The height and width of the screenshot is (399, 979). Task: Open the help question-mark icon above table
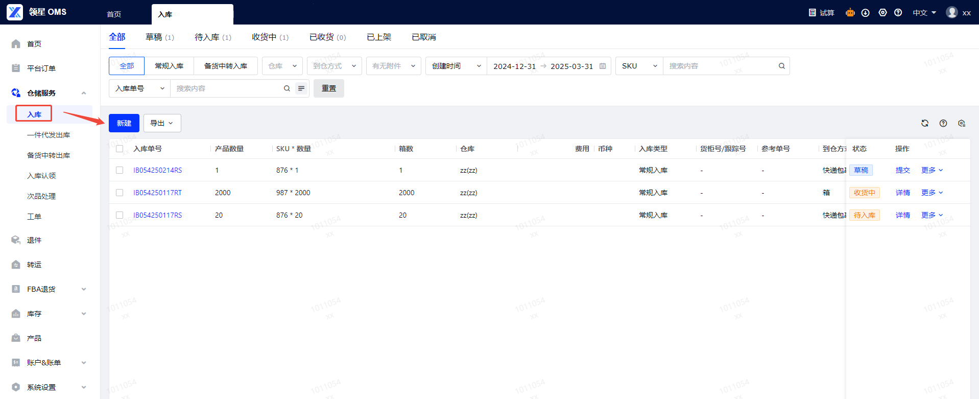[x=943, y=123]
